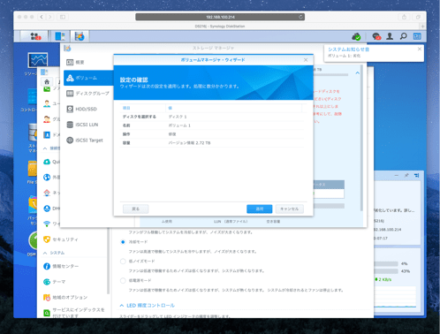Open the user account options icon
This screenshot has height=334, width=440.
point(390,36)
